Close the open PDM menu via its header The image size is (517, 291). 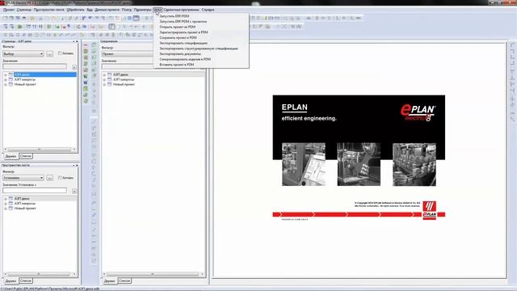(x=158, y=10)
